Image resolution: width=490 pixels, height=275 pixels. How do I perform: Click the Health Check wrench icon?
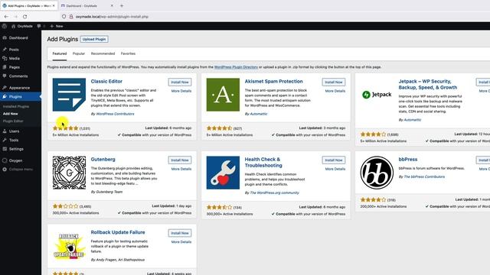223,173
